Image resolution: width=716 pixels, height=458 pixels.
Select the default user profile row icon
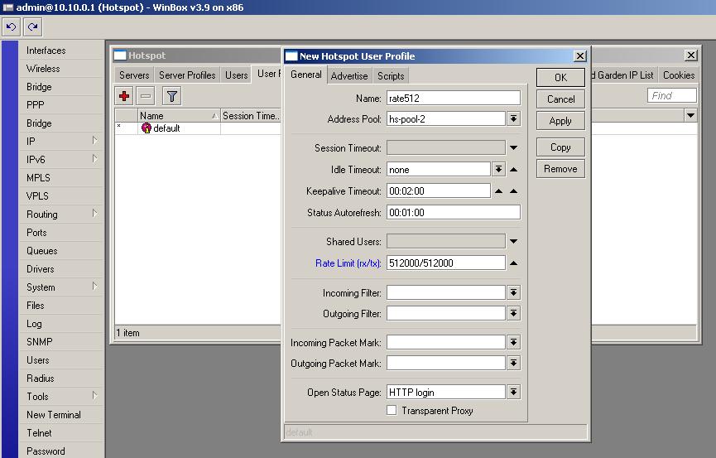147,128
